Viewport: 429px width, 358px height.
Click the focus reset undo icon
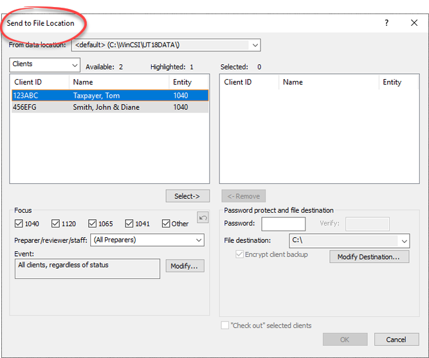click(x=203, y=219)
